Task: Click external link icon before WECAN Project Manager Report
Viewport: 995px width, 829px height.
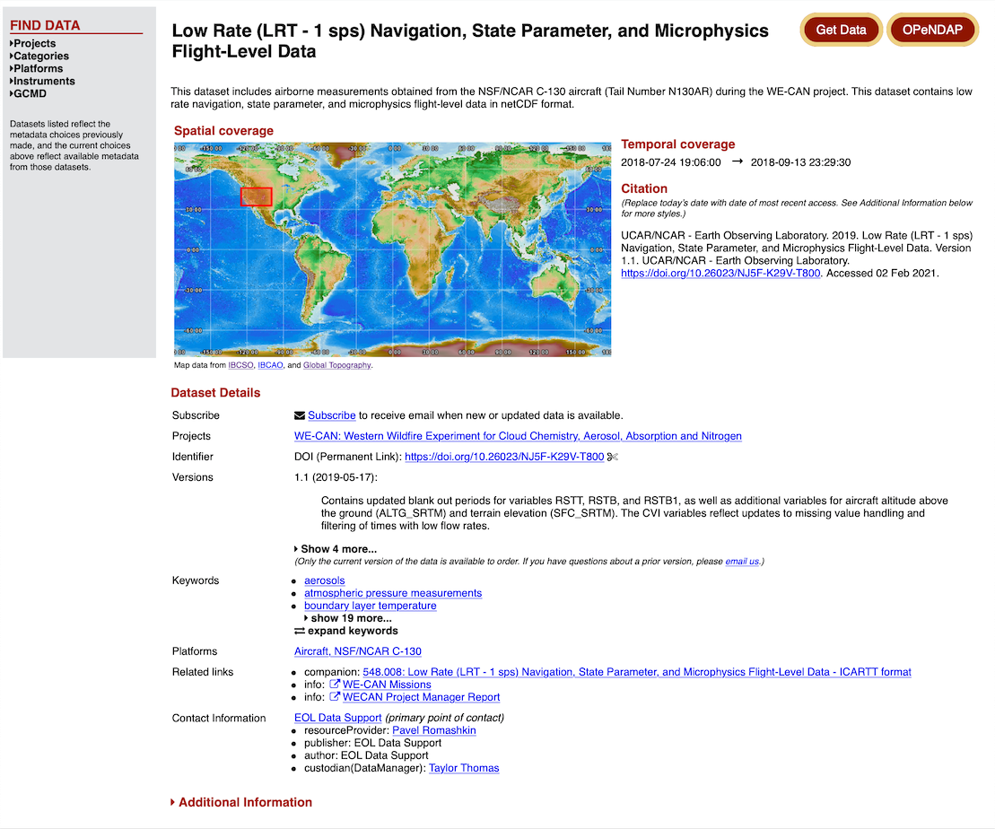Action: coord(335,697)
